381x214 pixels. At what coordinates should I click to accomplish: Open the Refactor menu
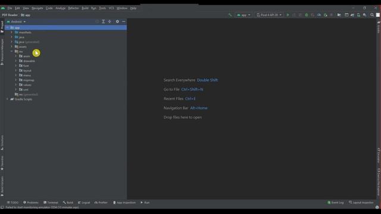(73, 8)
